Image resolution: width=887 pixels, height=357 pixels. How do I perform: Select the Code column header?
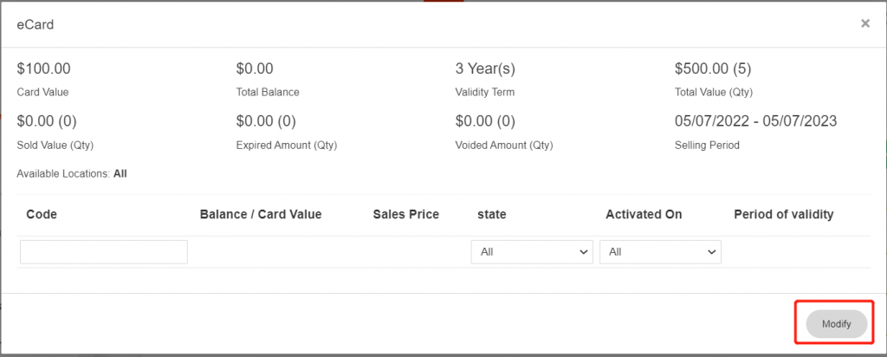pyautogui.click(x=42, y=215)
